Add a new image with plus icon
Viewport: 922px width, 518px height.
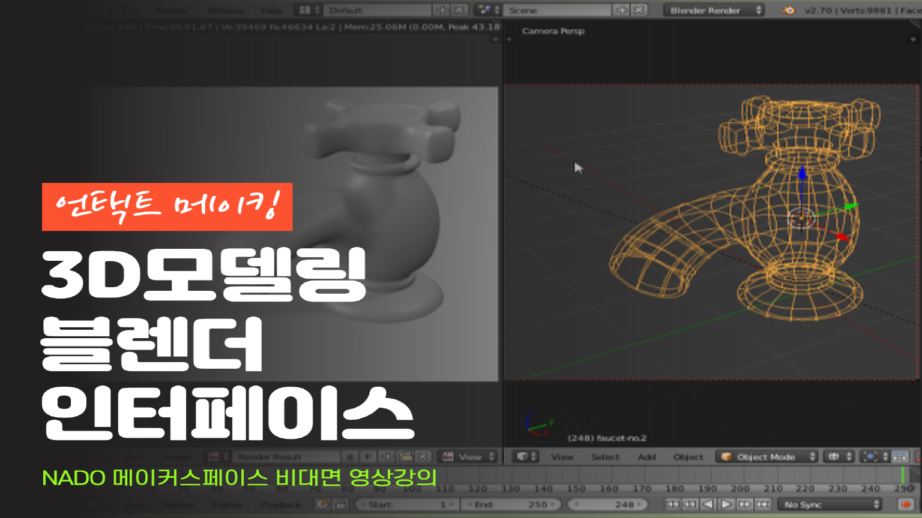[388, 457]
